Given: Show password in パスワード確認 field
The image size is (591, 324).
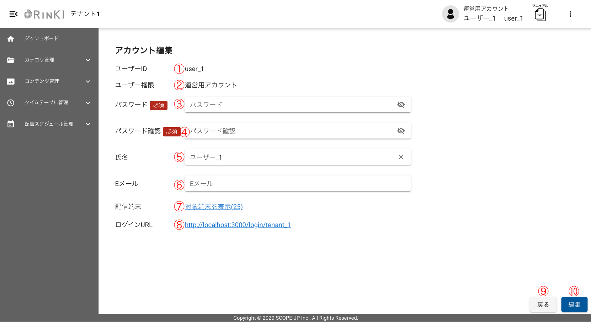Looking at the screenshot, I should click(x=401, y=131).
